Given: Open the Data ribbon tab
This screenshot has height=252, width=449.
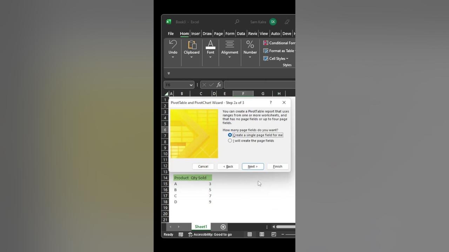Looking at the screenshot, I should 241,34.
